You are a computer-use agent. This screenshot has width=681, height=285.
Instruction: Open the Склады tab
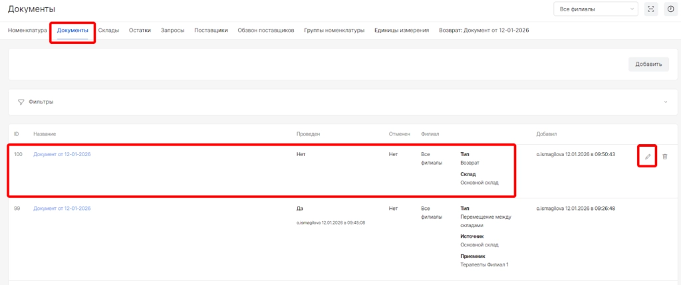[108, 31]
